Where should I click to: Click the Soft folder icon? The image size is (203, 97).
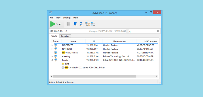click(x=63, y=64)
